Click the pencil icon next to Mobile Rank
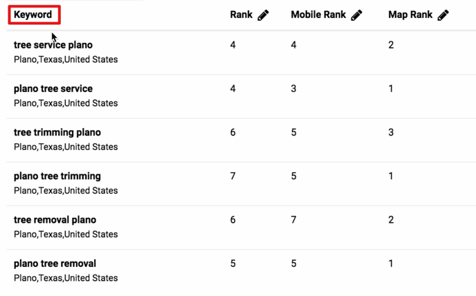This screenshot has width=476, height=296. (x=356, y=15)
